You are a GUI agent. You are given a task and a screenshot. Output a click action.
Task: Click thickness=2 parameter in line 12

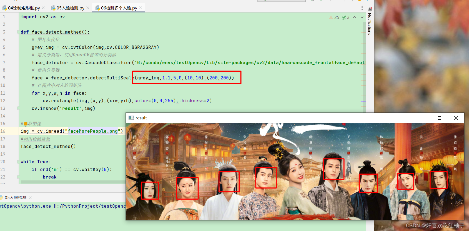(194, 101)
